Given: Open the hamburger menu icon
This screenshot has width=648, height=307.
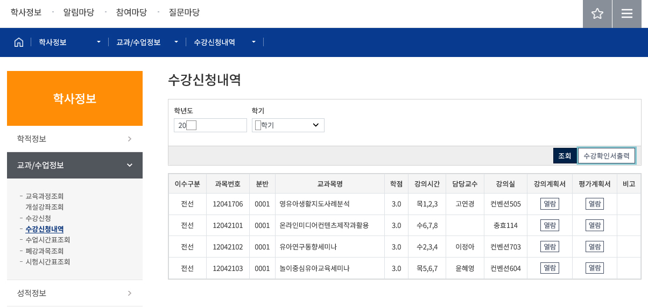Looking at the screenshot, I should [x=627, y=14].
